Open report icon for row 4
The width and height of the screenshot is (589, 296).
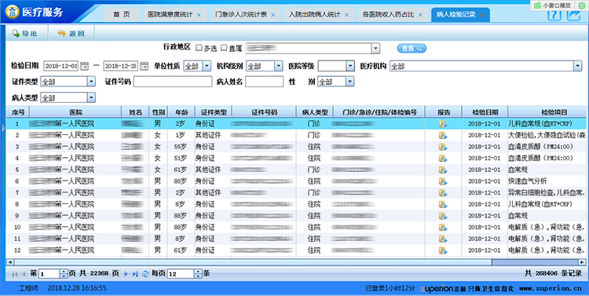pyautogui.click(x=443, y=158)
